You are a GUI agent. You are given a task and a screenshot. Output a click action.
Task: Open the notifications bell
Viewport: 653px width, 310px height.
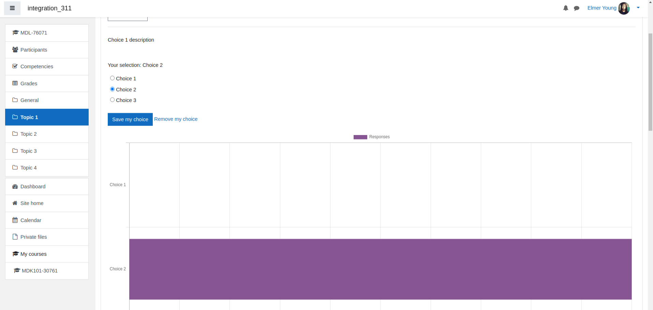click(x=566, y=8)
